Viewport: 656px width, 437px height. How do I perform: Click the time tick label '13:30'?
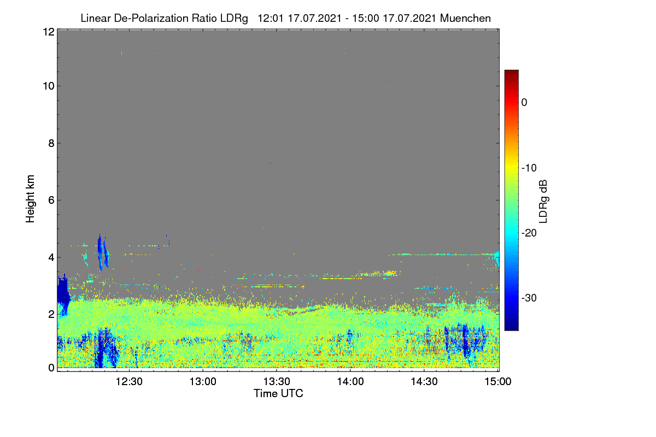click(x=277, y=382)
